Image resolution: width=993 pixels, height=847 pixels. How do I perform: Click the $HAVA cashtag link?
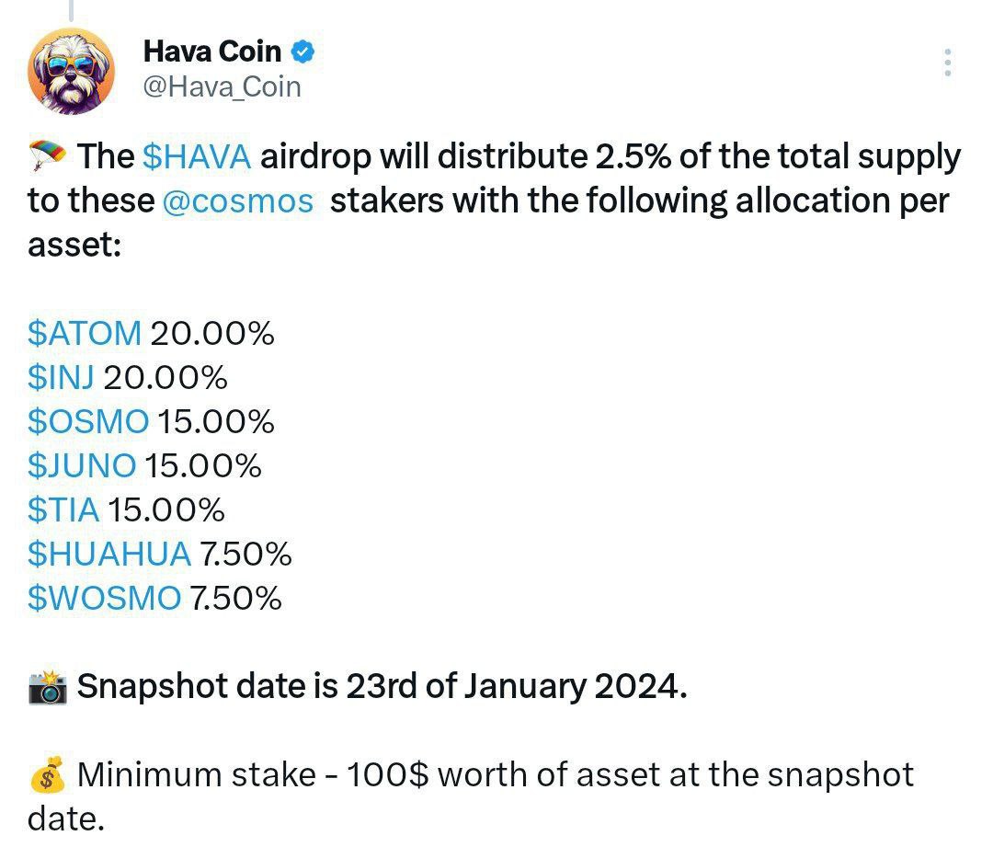click(x=197, y=156)
